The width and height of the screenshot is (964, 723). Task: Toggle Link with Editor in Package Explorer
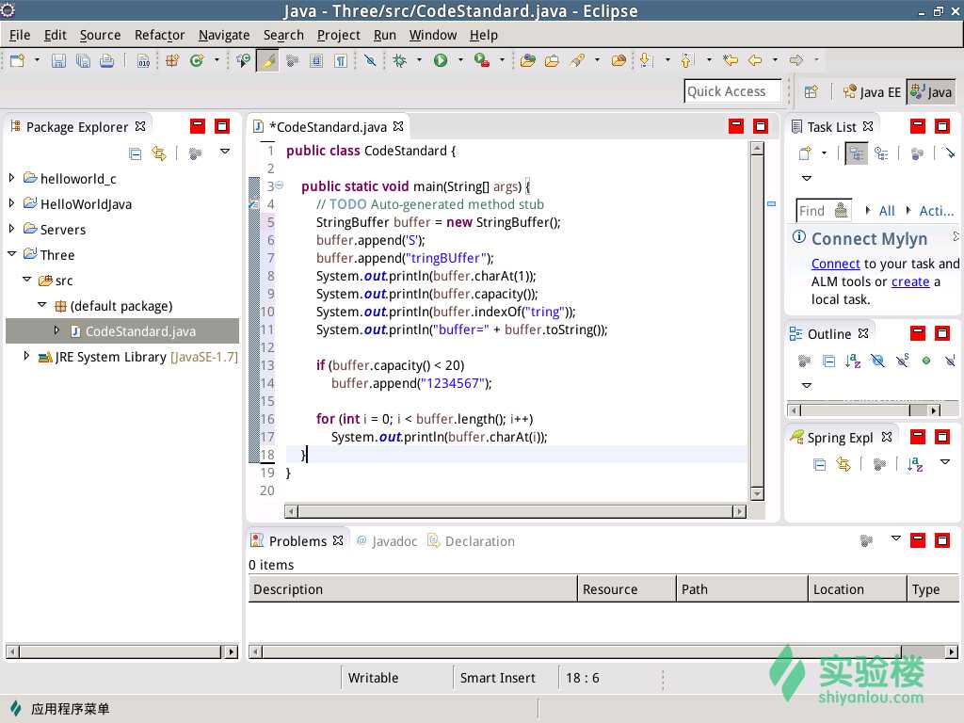[x=159, y=153]
